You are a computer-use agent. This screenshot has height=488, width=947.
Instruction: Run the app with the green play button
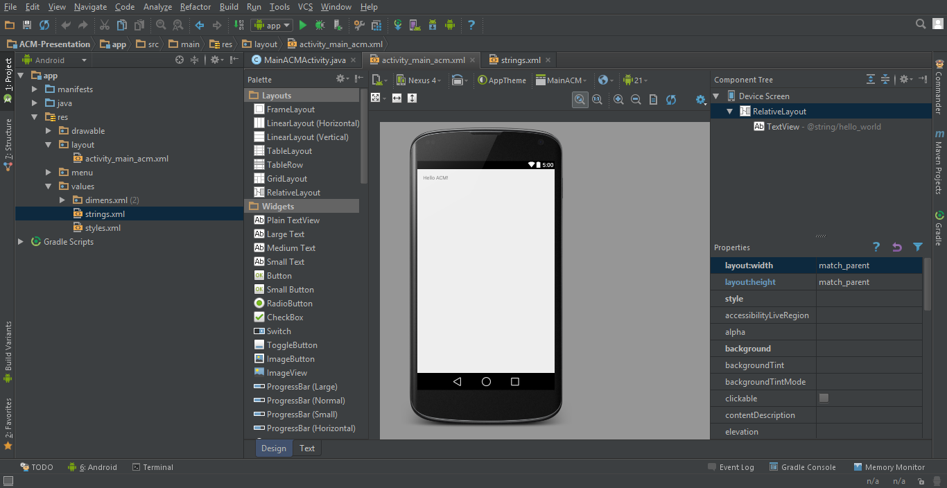coord(303,25)
